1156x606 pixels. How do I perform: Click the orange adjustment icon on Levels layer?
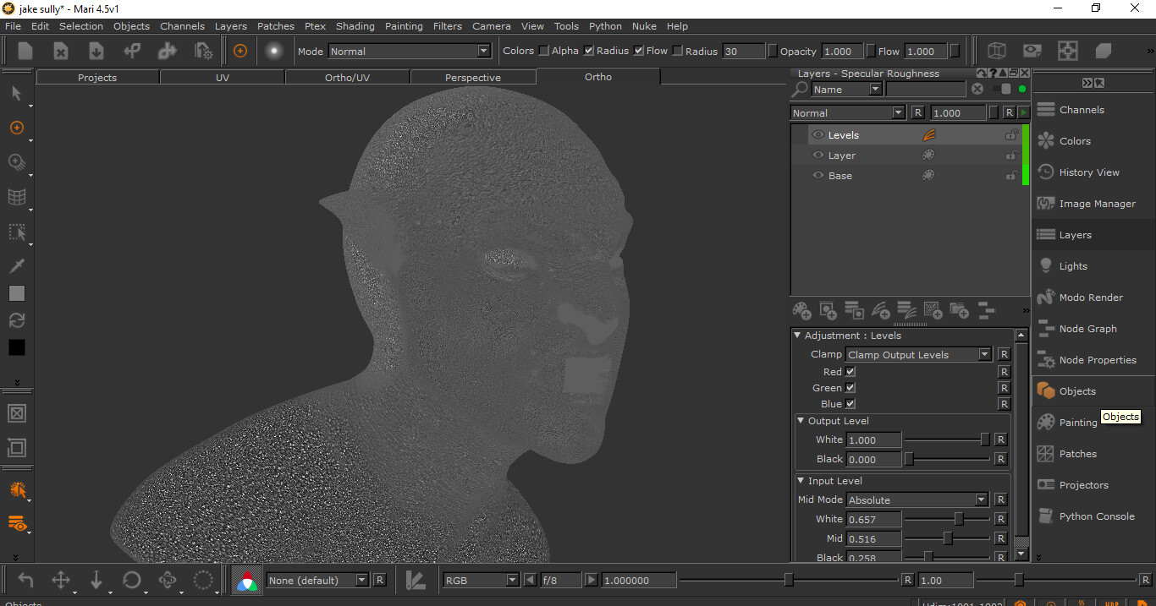[928, 135]
